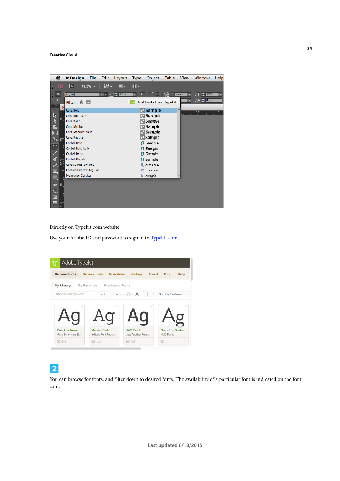
Task: Open the Screen Mode dropdown
Action: tap(122, 86)
